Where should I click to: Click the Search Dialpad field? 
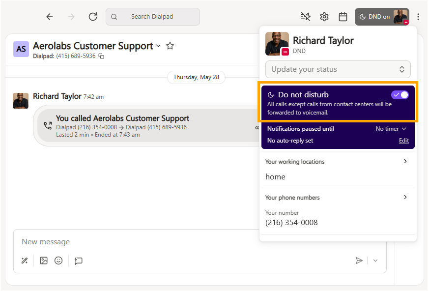[x=153, y=17]
